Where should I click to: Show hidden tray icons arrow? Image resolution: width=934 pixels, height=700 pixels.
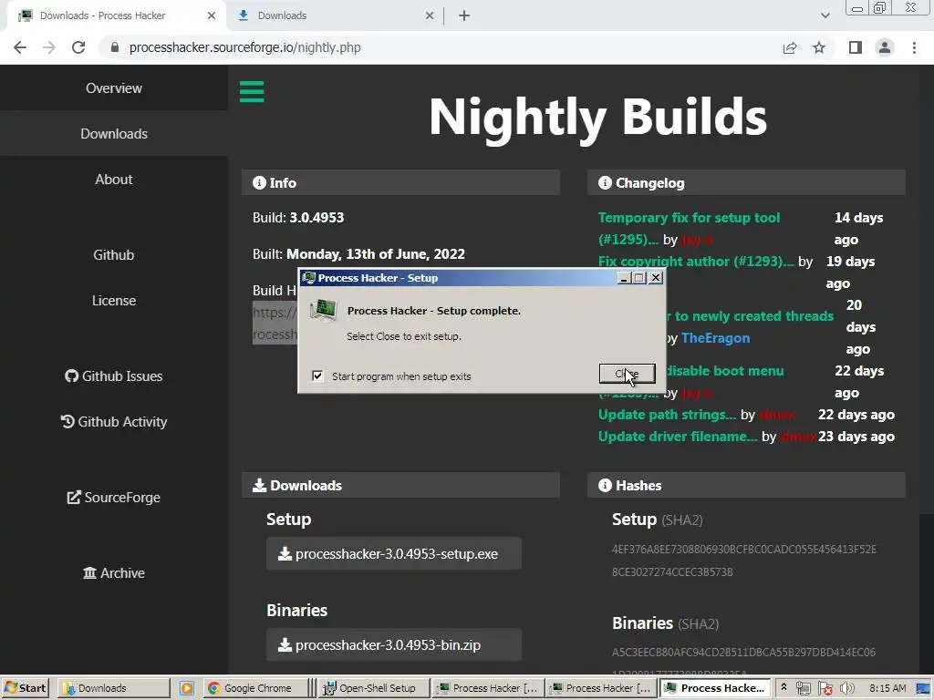point(784,687)
